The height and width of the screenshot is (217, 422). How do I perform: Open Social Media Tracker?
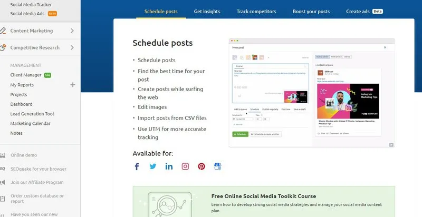pyautogui.click(x=31, y=5)
